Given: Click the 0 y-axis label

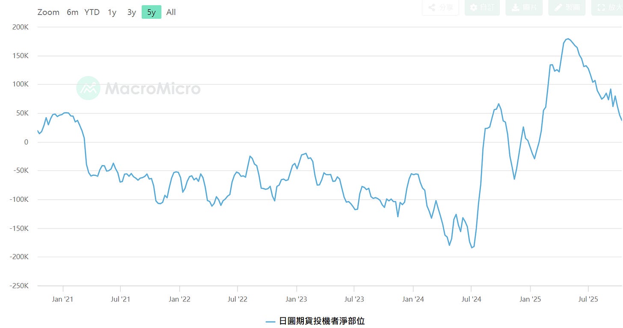Looking at the screenshot, I should (x=27, y=142).
